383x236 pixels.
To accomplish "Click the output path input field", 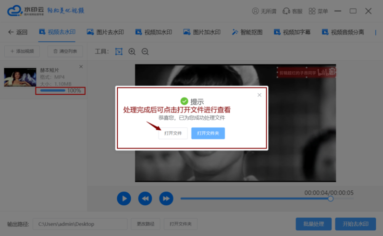I will click(x=80, y=224).
